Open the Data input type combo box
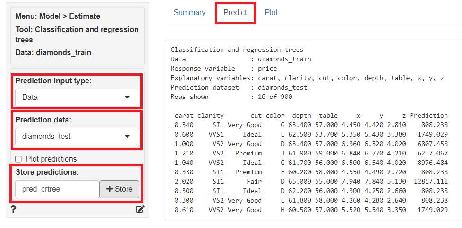 [x=77, y=98]
